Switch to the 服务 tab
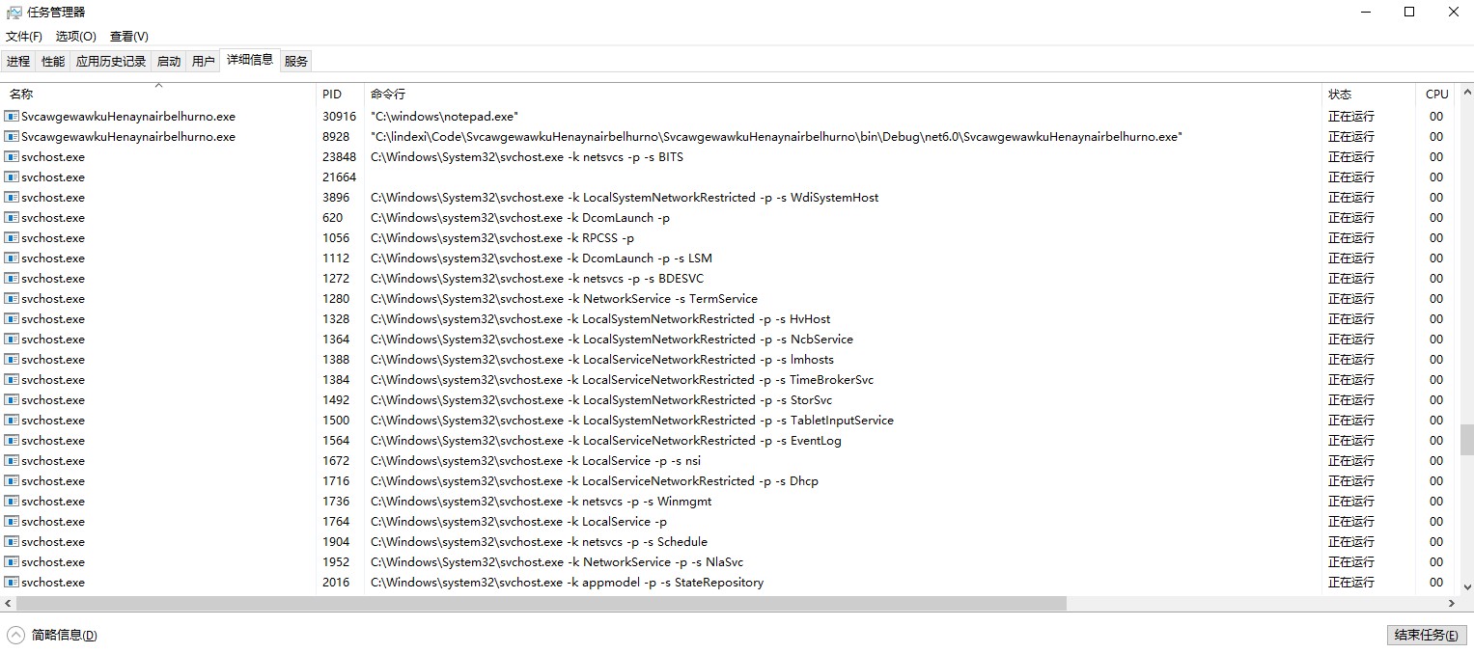 pyautogui.click(x=296, y=61)
